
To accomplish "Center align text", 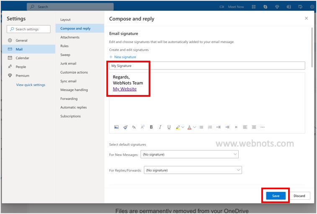I will pyautogui.click(x=254, y=127).
